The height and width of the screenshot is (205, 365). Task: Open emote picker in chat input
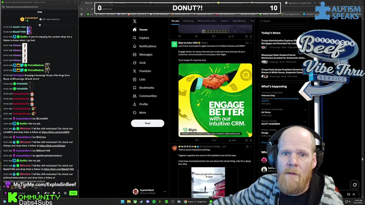click(x=38, y=193)
